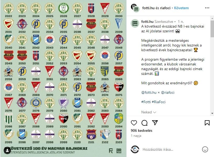214x157 pixels.
Task: View the 906 kedvelés likes list
Action: 141,130
